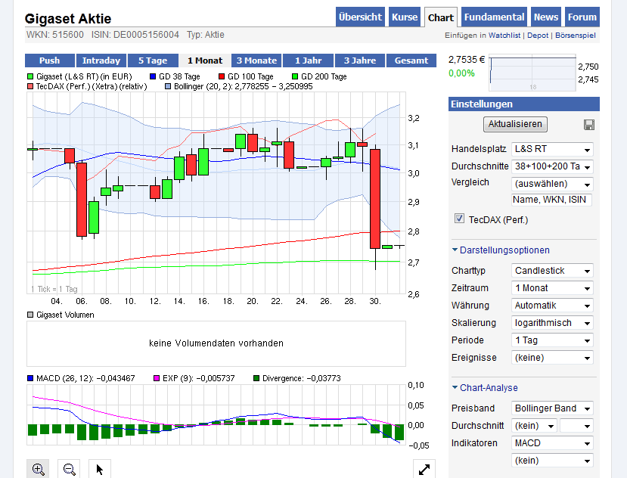
Task: Select the 5 Tage timeframe tab
Action: tap(153, 61)
